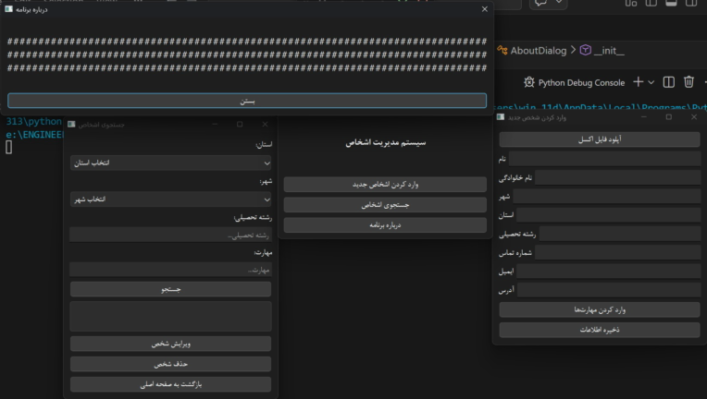Click the about dialog title bar app icon
The height and width of the screenshot is (399, 707).
[8, 9]
